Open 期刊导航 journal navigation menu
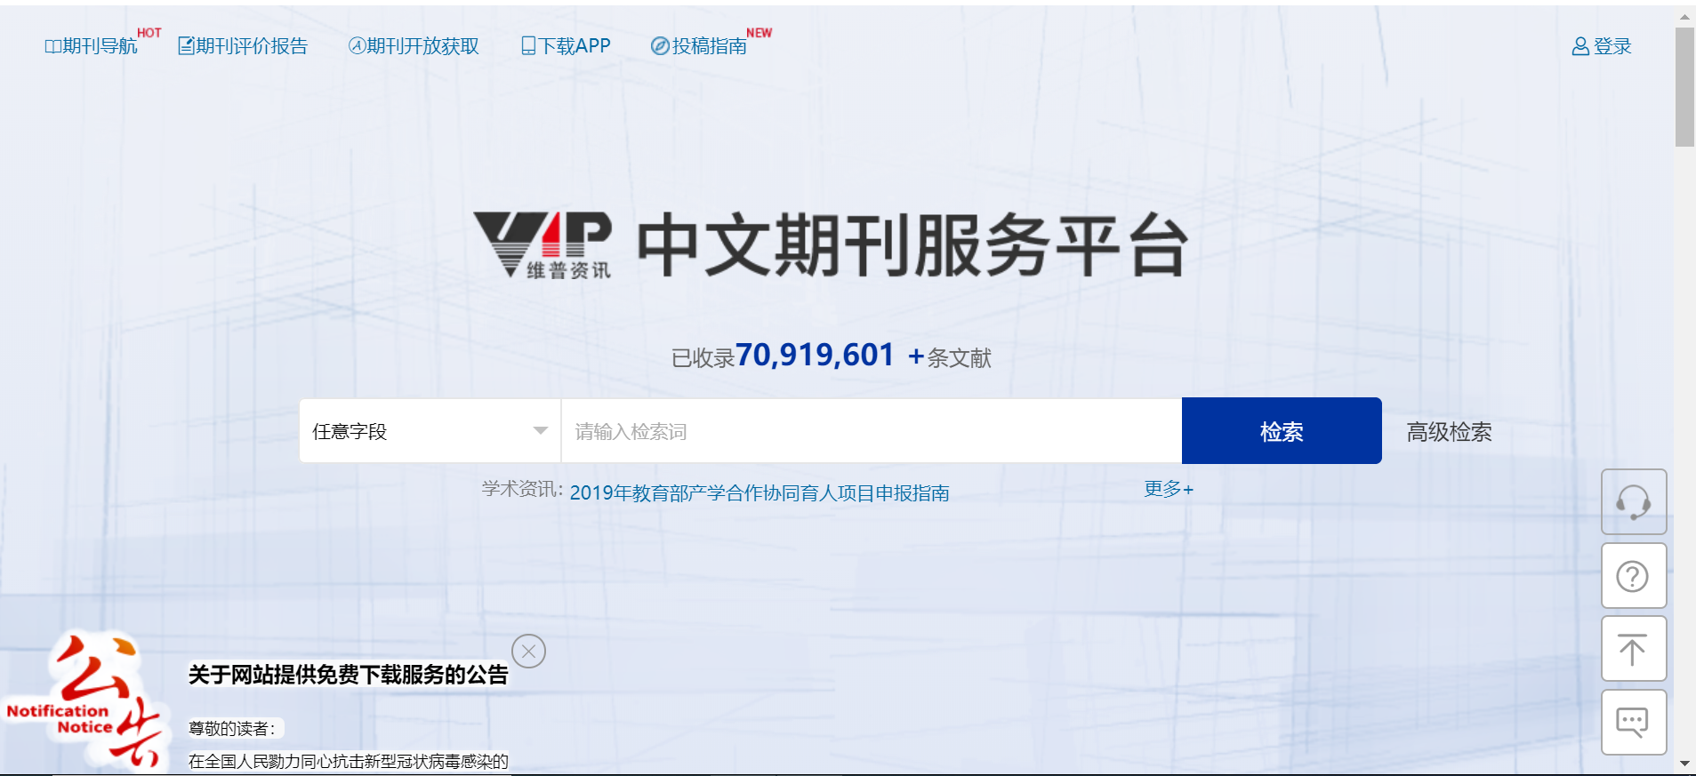The image size is (1696, 776). pos(92,46)
